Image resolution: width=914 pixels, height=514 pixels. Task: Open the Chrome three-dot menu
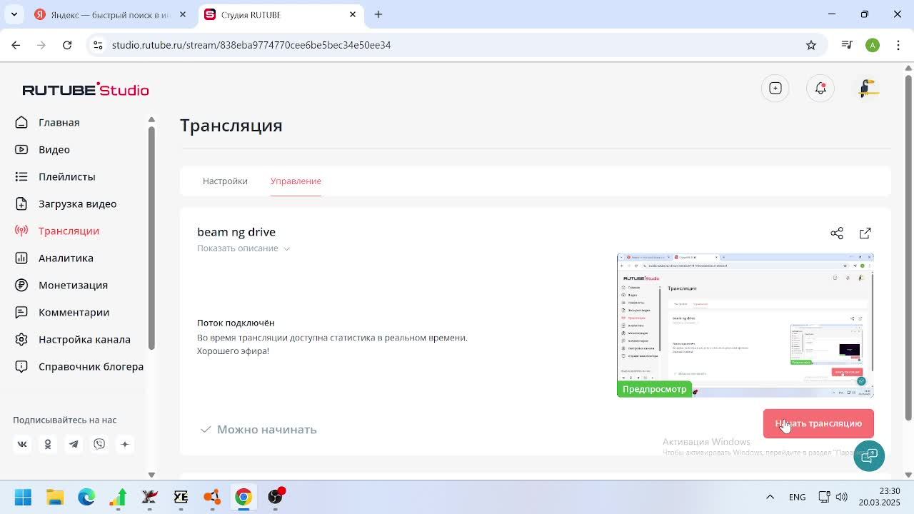click(898, 45)
